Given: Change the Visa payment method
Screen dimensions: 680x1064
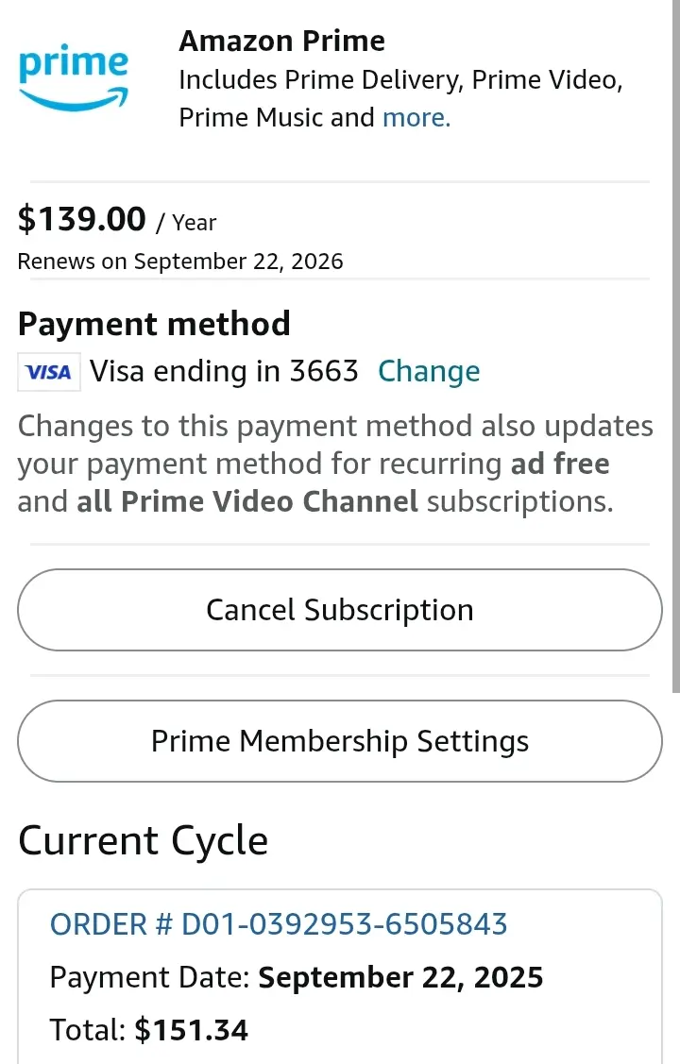Looking at the screenshot, I should coord(429,372).
